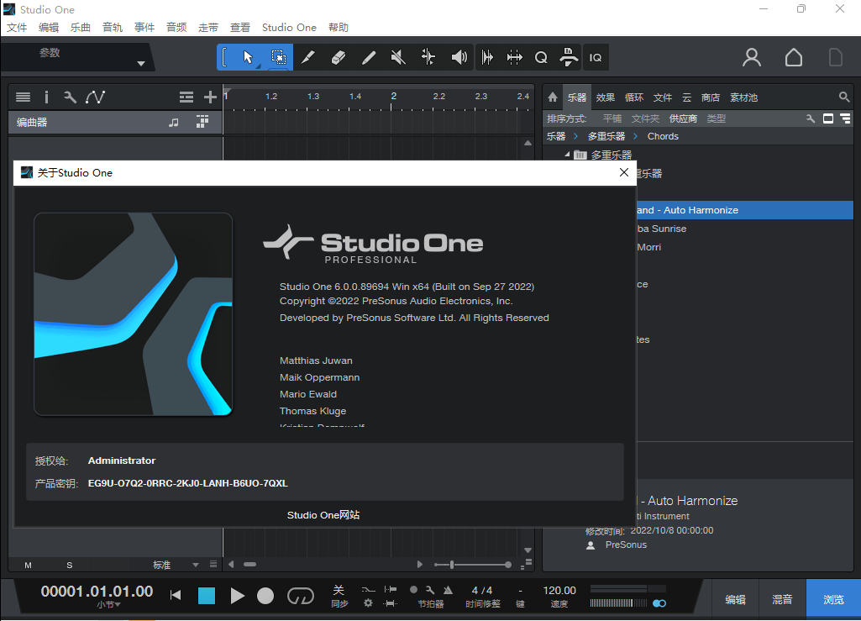Toggle the 浏览 browser view

833,599
